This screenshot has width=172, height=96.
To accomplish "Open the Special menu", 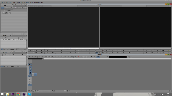I will coord(18,2).
